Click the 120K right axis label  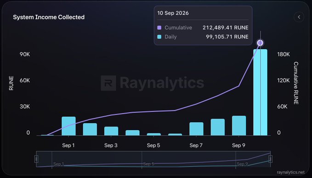click(284, 80)
